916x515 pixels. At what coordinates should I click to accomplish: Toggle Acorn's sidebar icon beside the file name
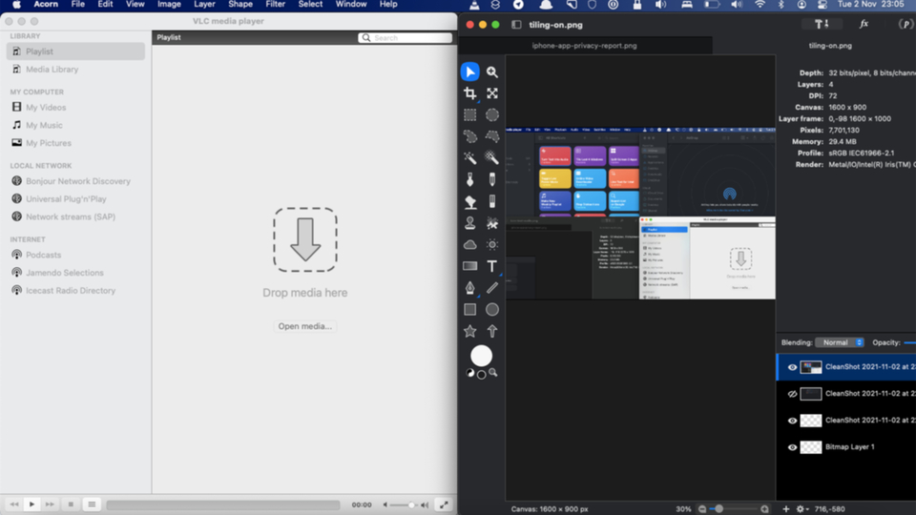point(516,25)
